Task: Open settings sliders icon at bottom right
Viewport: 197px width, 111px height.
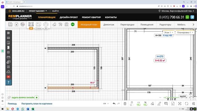Action: point(193,104)
